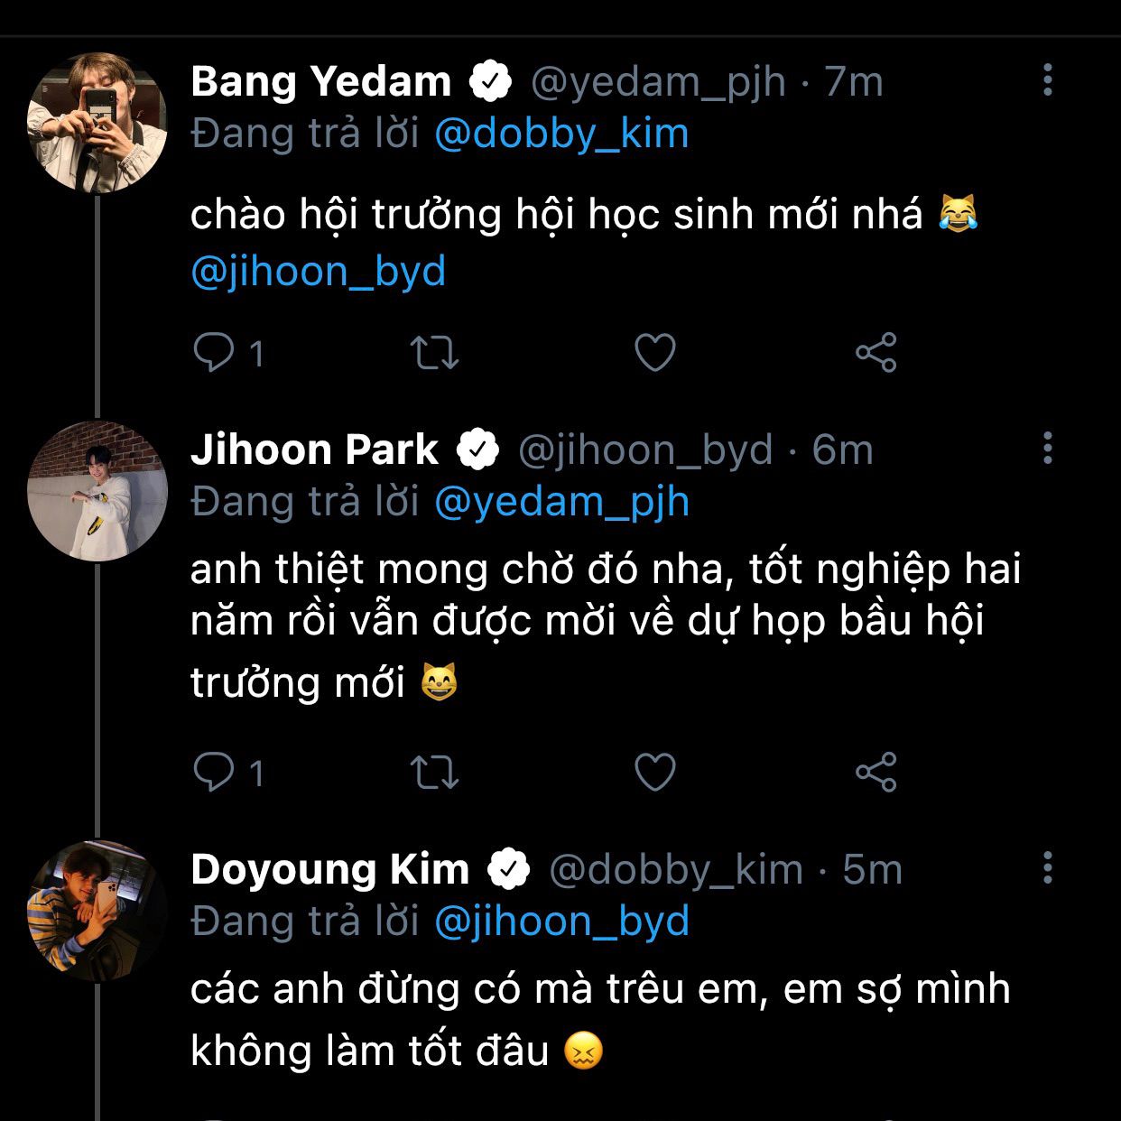Retweet Jihoon Park's tweet

(x=435, y=773)
